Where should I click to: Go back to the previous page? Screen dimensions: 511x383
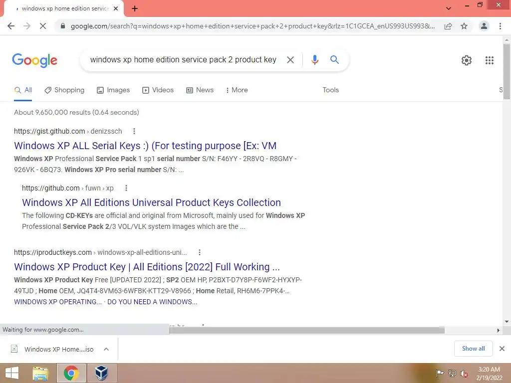[x=11, y=26]
